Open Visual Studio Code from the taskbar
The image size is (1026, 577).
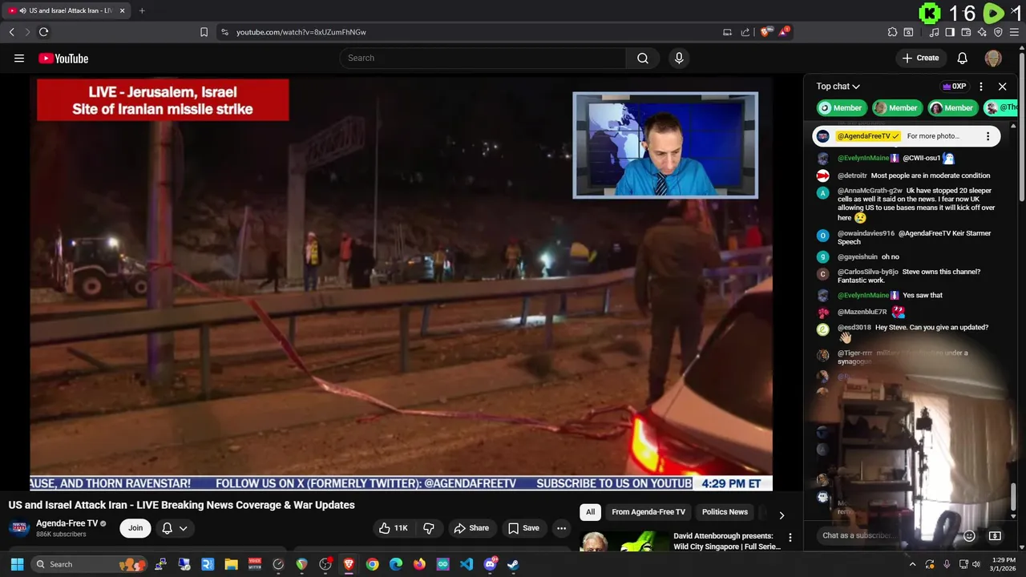point(467,564)
